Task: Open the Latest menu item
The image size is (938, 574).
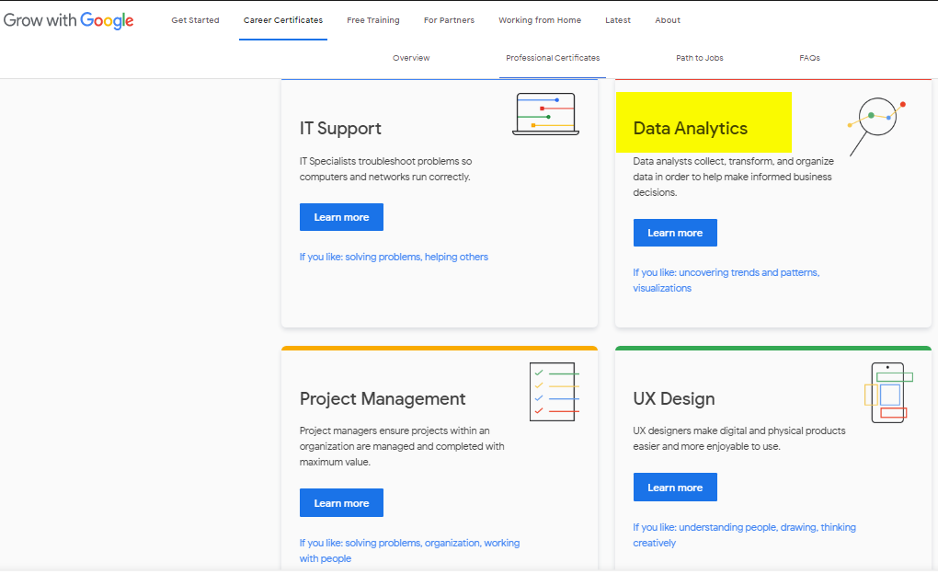Action: [618, 20]
